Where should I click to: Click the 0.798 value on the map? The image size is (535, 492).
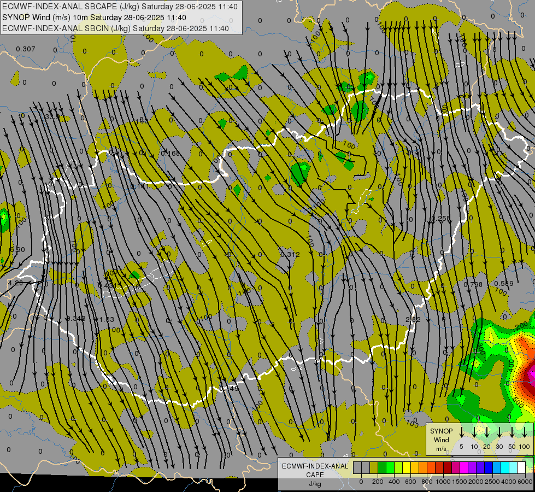point(473,284)
